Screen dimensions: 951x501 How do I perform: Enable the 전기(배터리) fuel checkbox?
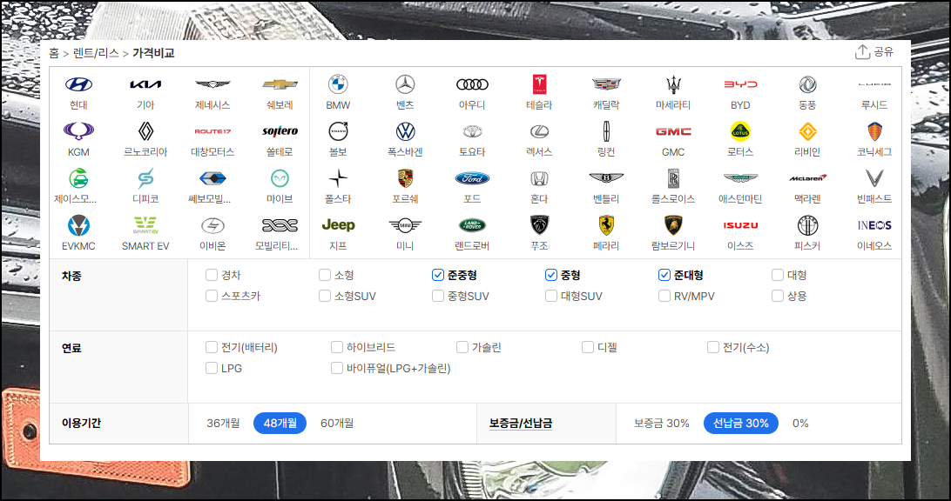pos(212,347)
